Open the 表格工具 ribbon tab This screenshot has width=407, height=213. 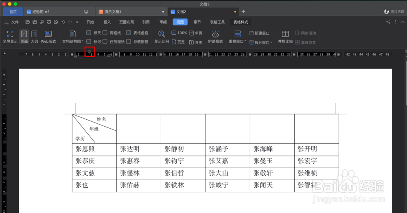click(x=217, y=22)
